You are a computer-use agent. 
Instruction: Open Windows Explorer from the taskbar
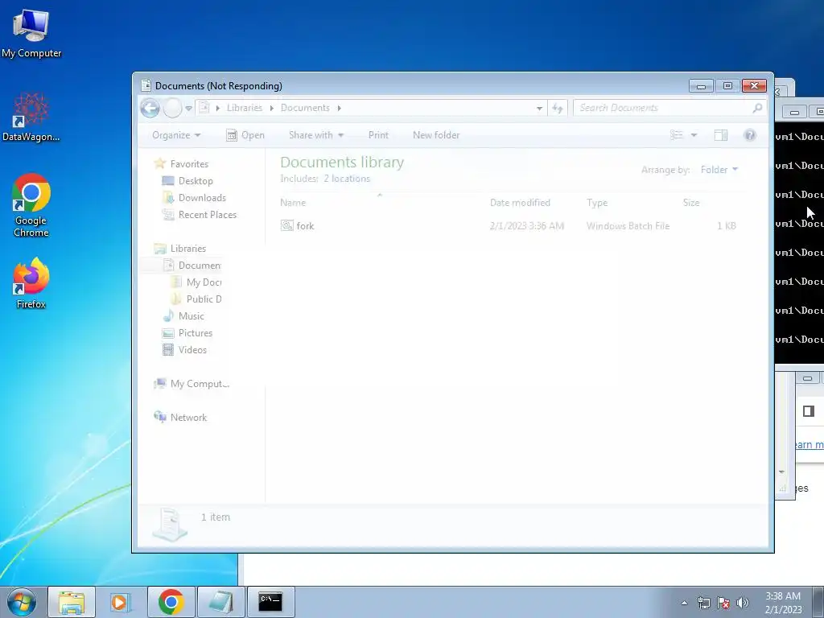pos(72,602)
